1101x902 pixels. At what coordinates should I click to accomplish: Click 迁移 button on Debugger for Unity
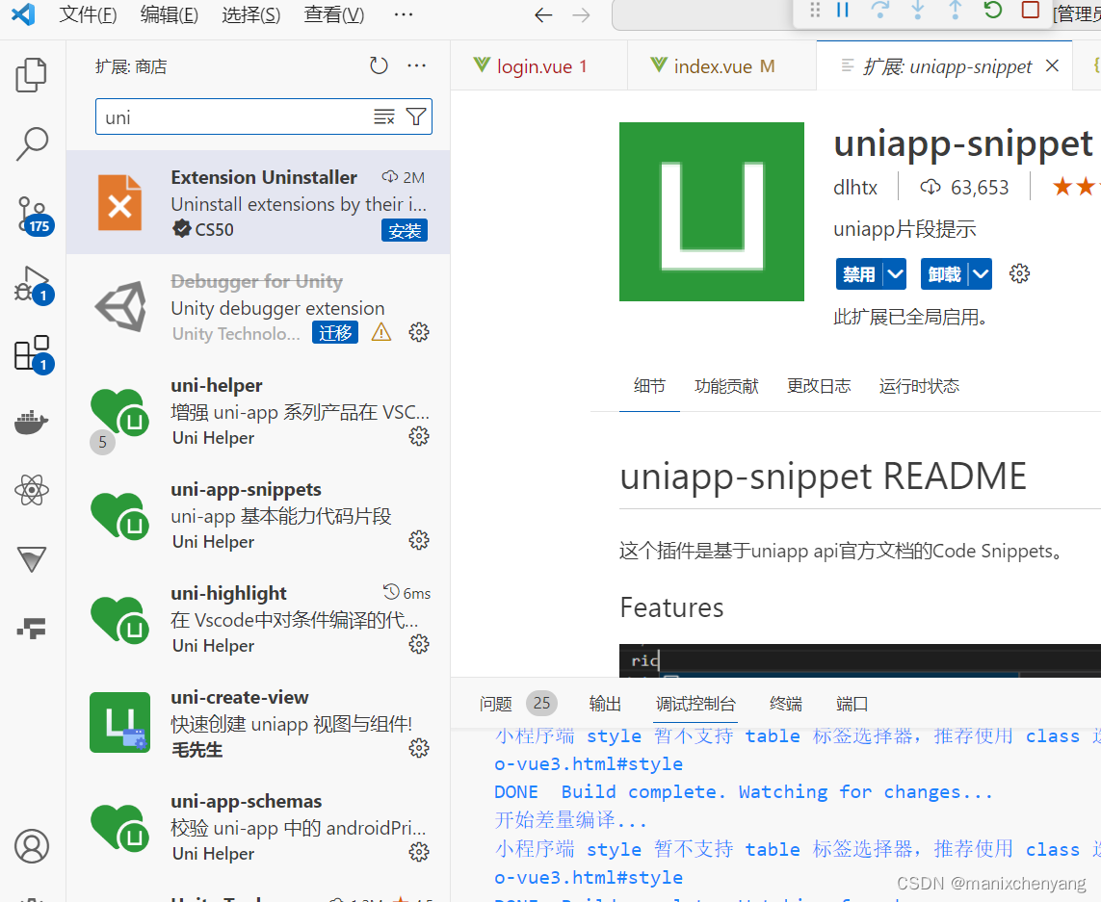[335, 332]
